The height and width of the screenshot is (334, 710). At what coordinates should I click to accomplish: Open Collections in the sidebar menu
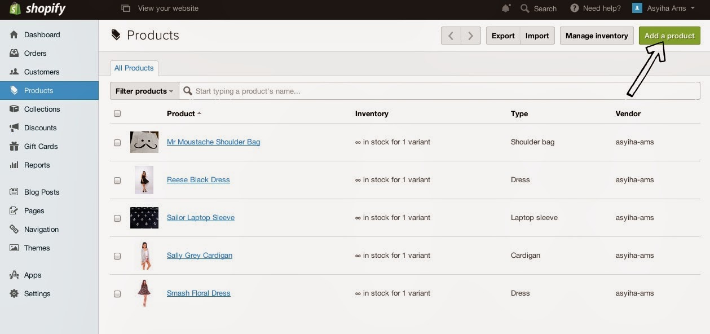coord(42,109)
